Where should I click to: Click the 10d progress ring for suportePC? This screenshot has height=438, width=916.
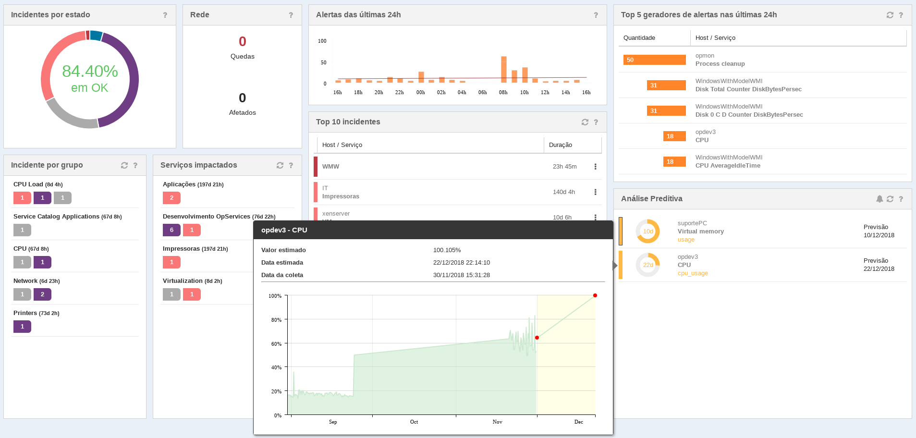click(x=648, y=231)
